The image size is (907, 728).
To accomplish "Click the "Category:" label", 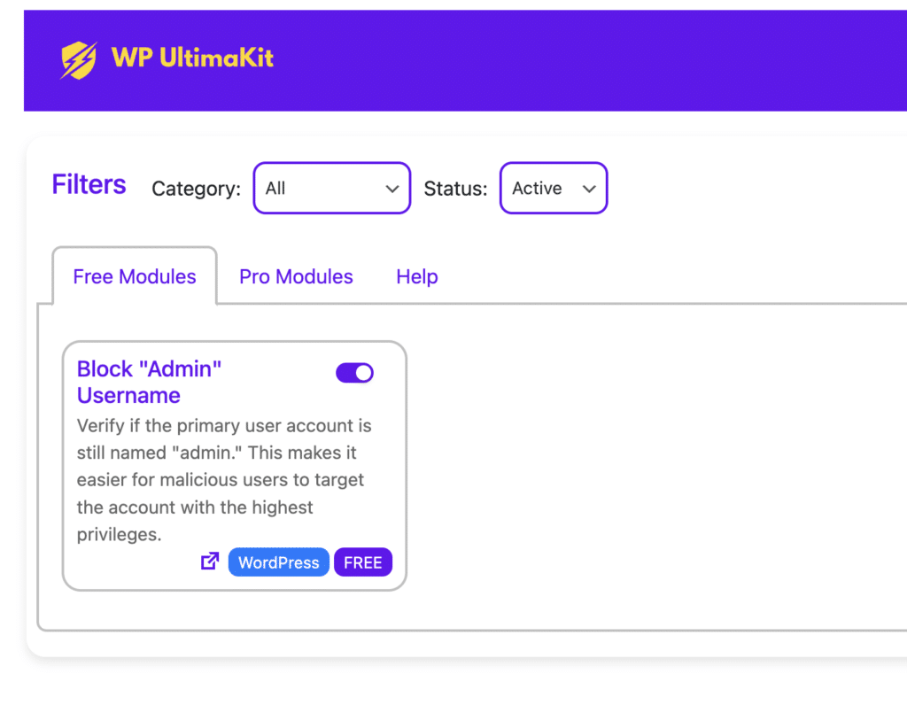I will click(196, 189).
